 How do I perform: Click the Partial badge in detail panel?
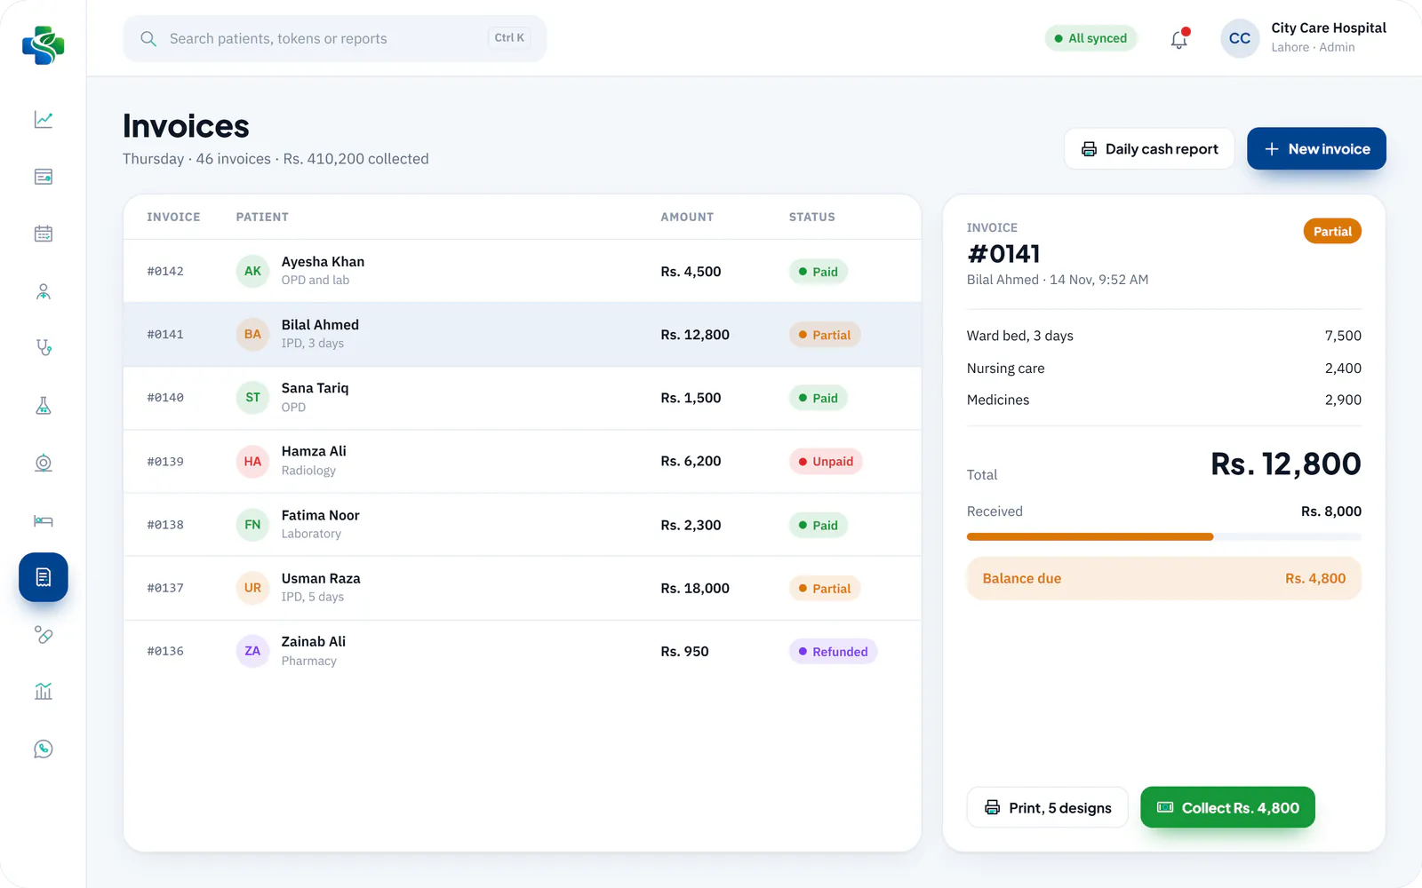click(x=1332, y=231)
